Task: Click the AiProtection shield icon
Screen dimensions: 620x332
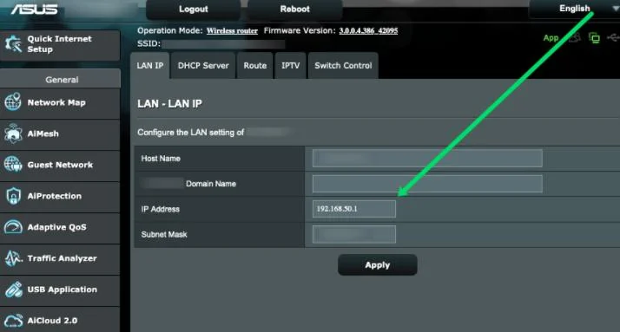Action: click(x=13, y=196)
